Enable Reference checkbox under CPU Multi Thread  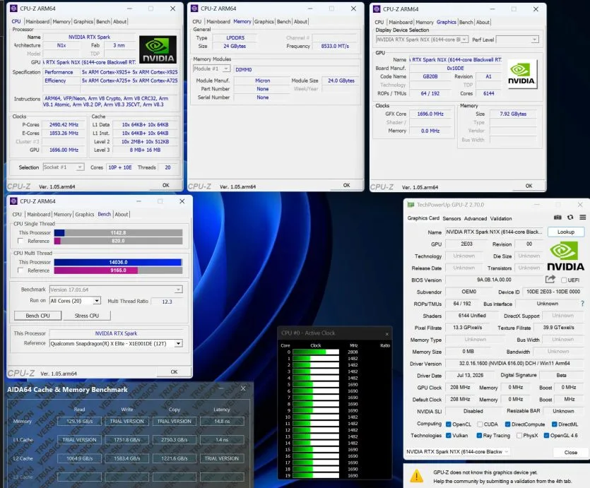pos(20,270)
